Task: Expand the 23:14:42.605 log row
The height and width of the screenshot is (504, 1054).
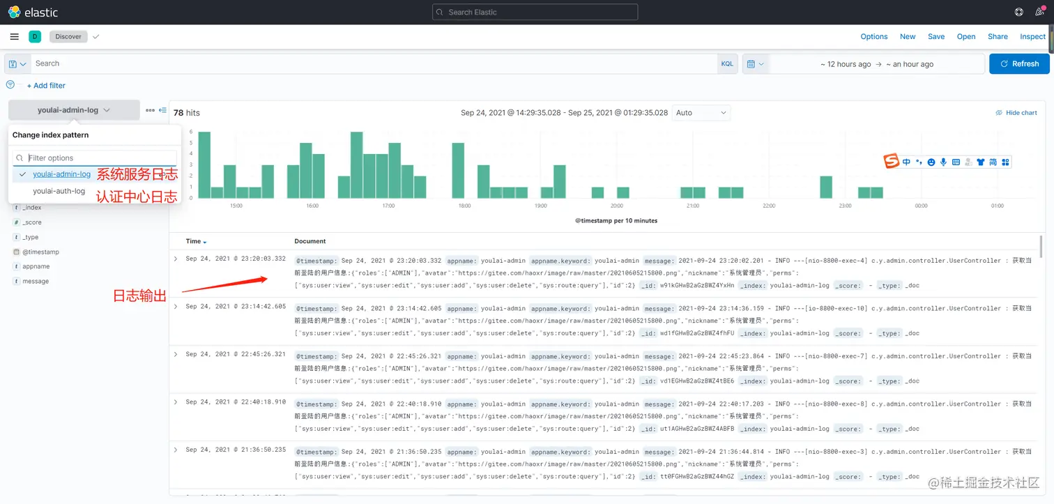Action: pos(176,306)
